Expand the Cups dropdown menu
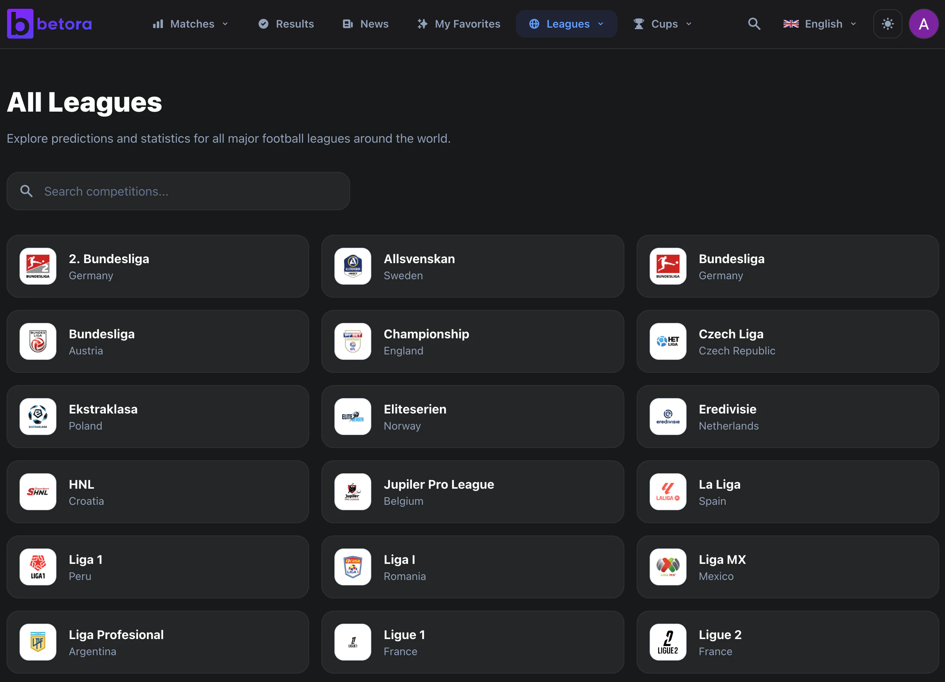This screenshot has width=945, height=682. (662, 24)
